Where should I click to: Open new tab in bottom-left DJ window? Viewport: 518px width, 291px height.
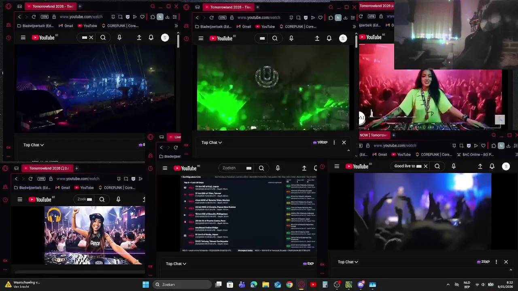click(76, 168)
